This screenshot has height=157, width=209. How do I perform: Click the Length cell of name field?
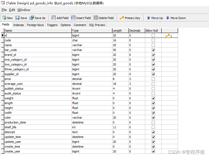tap(121, 45)
